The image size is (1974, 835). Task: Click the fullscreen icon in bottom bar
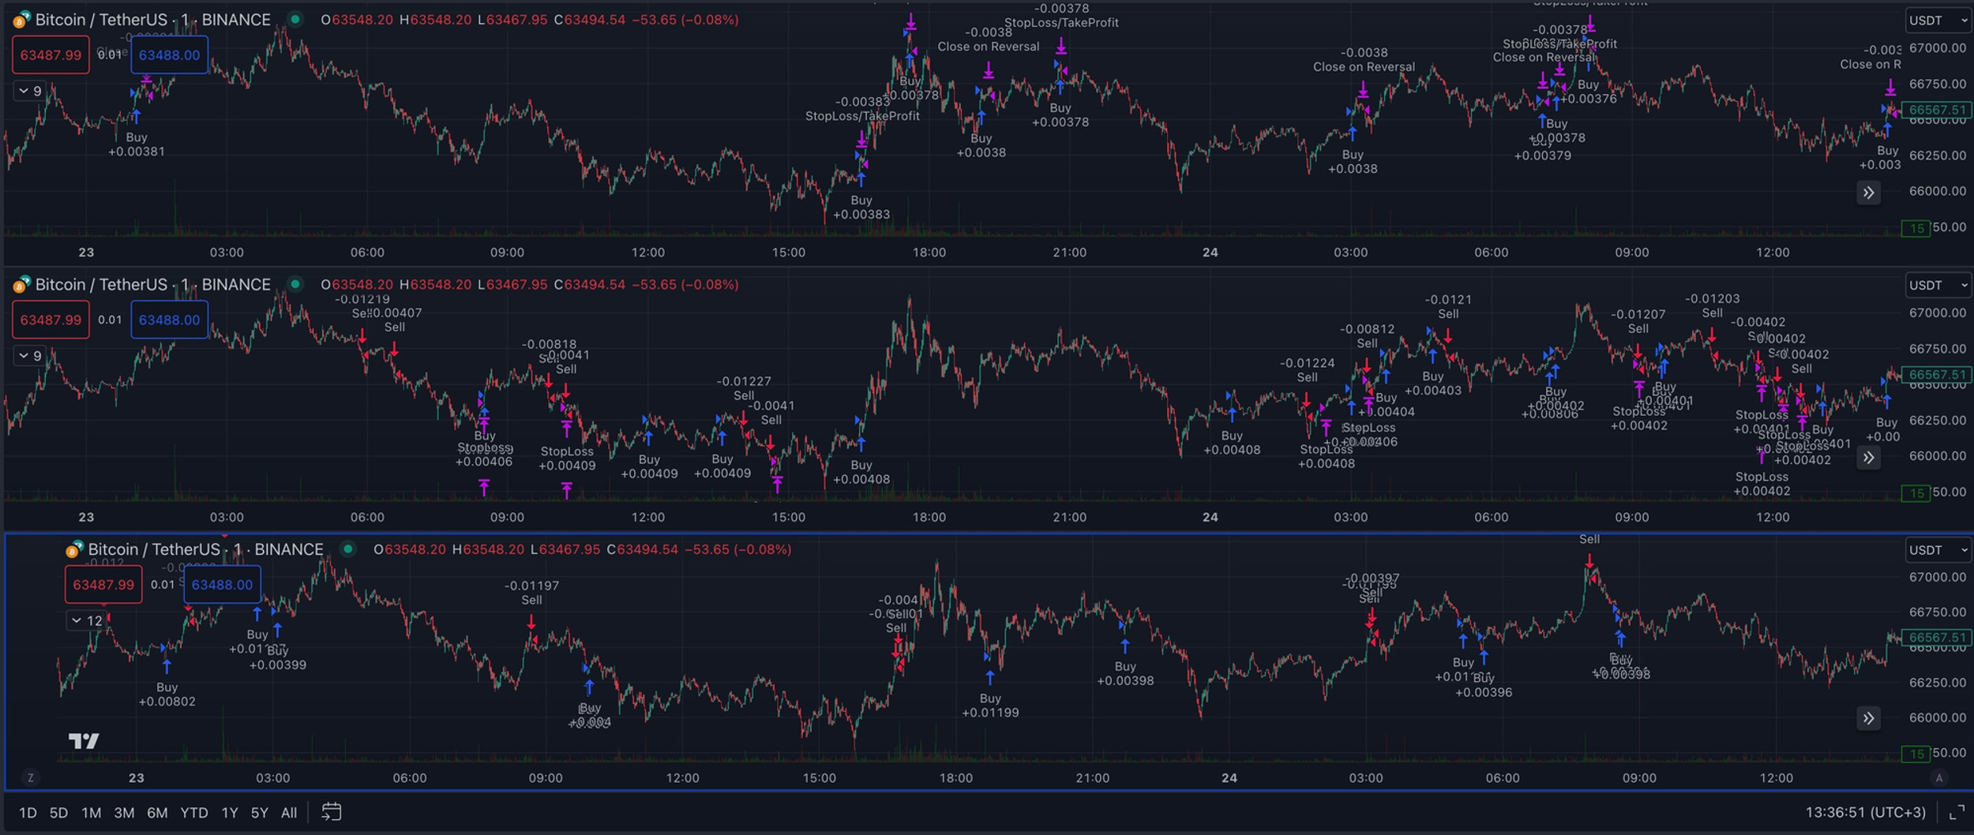(x=1957, y=812)
